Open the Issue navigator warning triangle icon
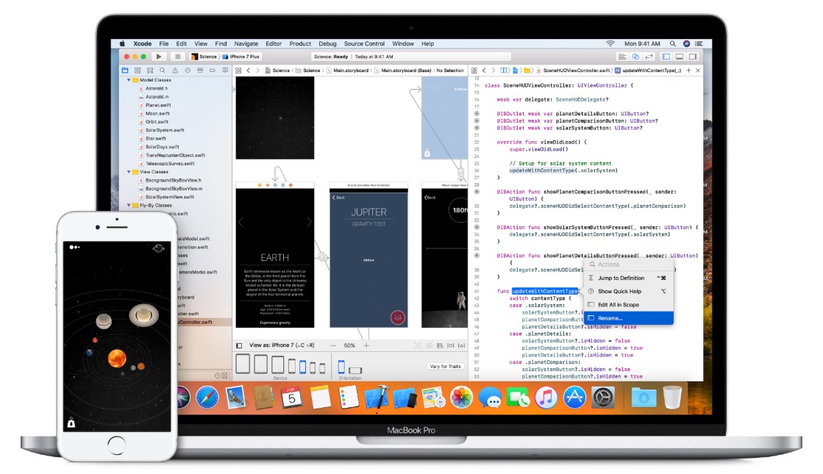Image resolution: width=823 pixels, height=474 pixels. point(175,71)
